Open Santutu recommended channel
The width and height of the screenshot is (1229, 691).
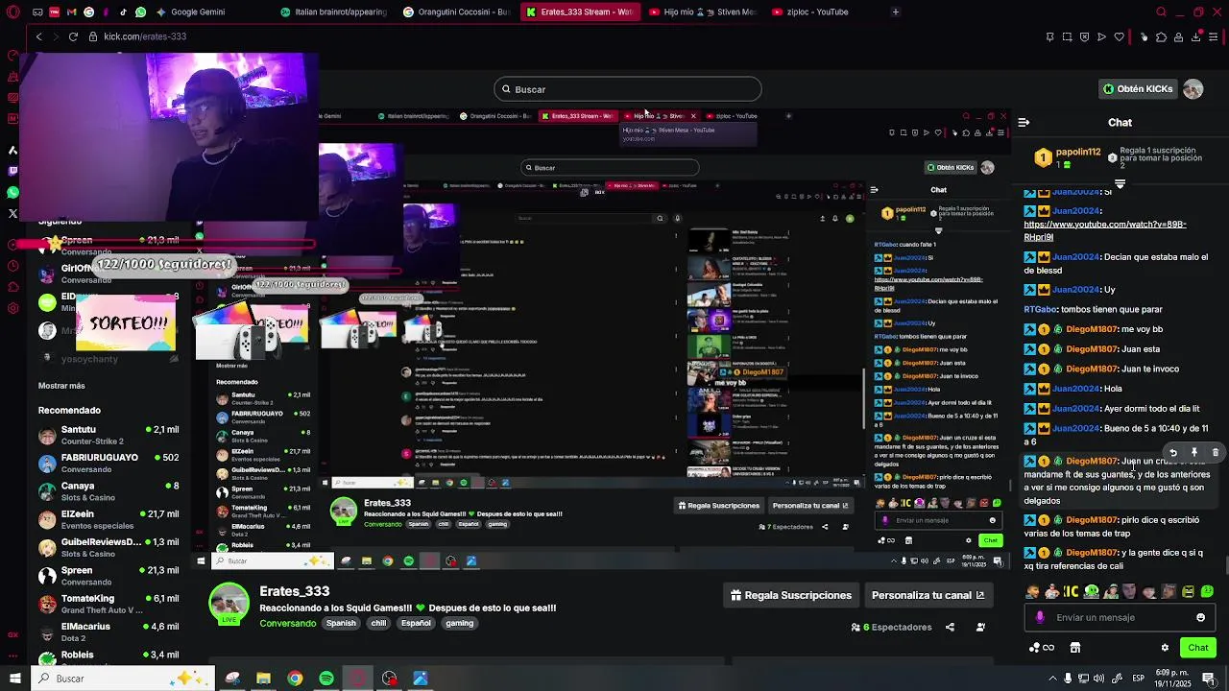click(x=108, y=435)
